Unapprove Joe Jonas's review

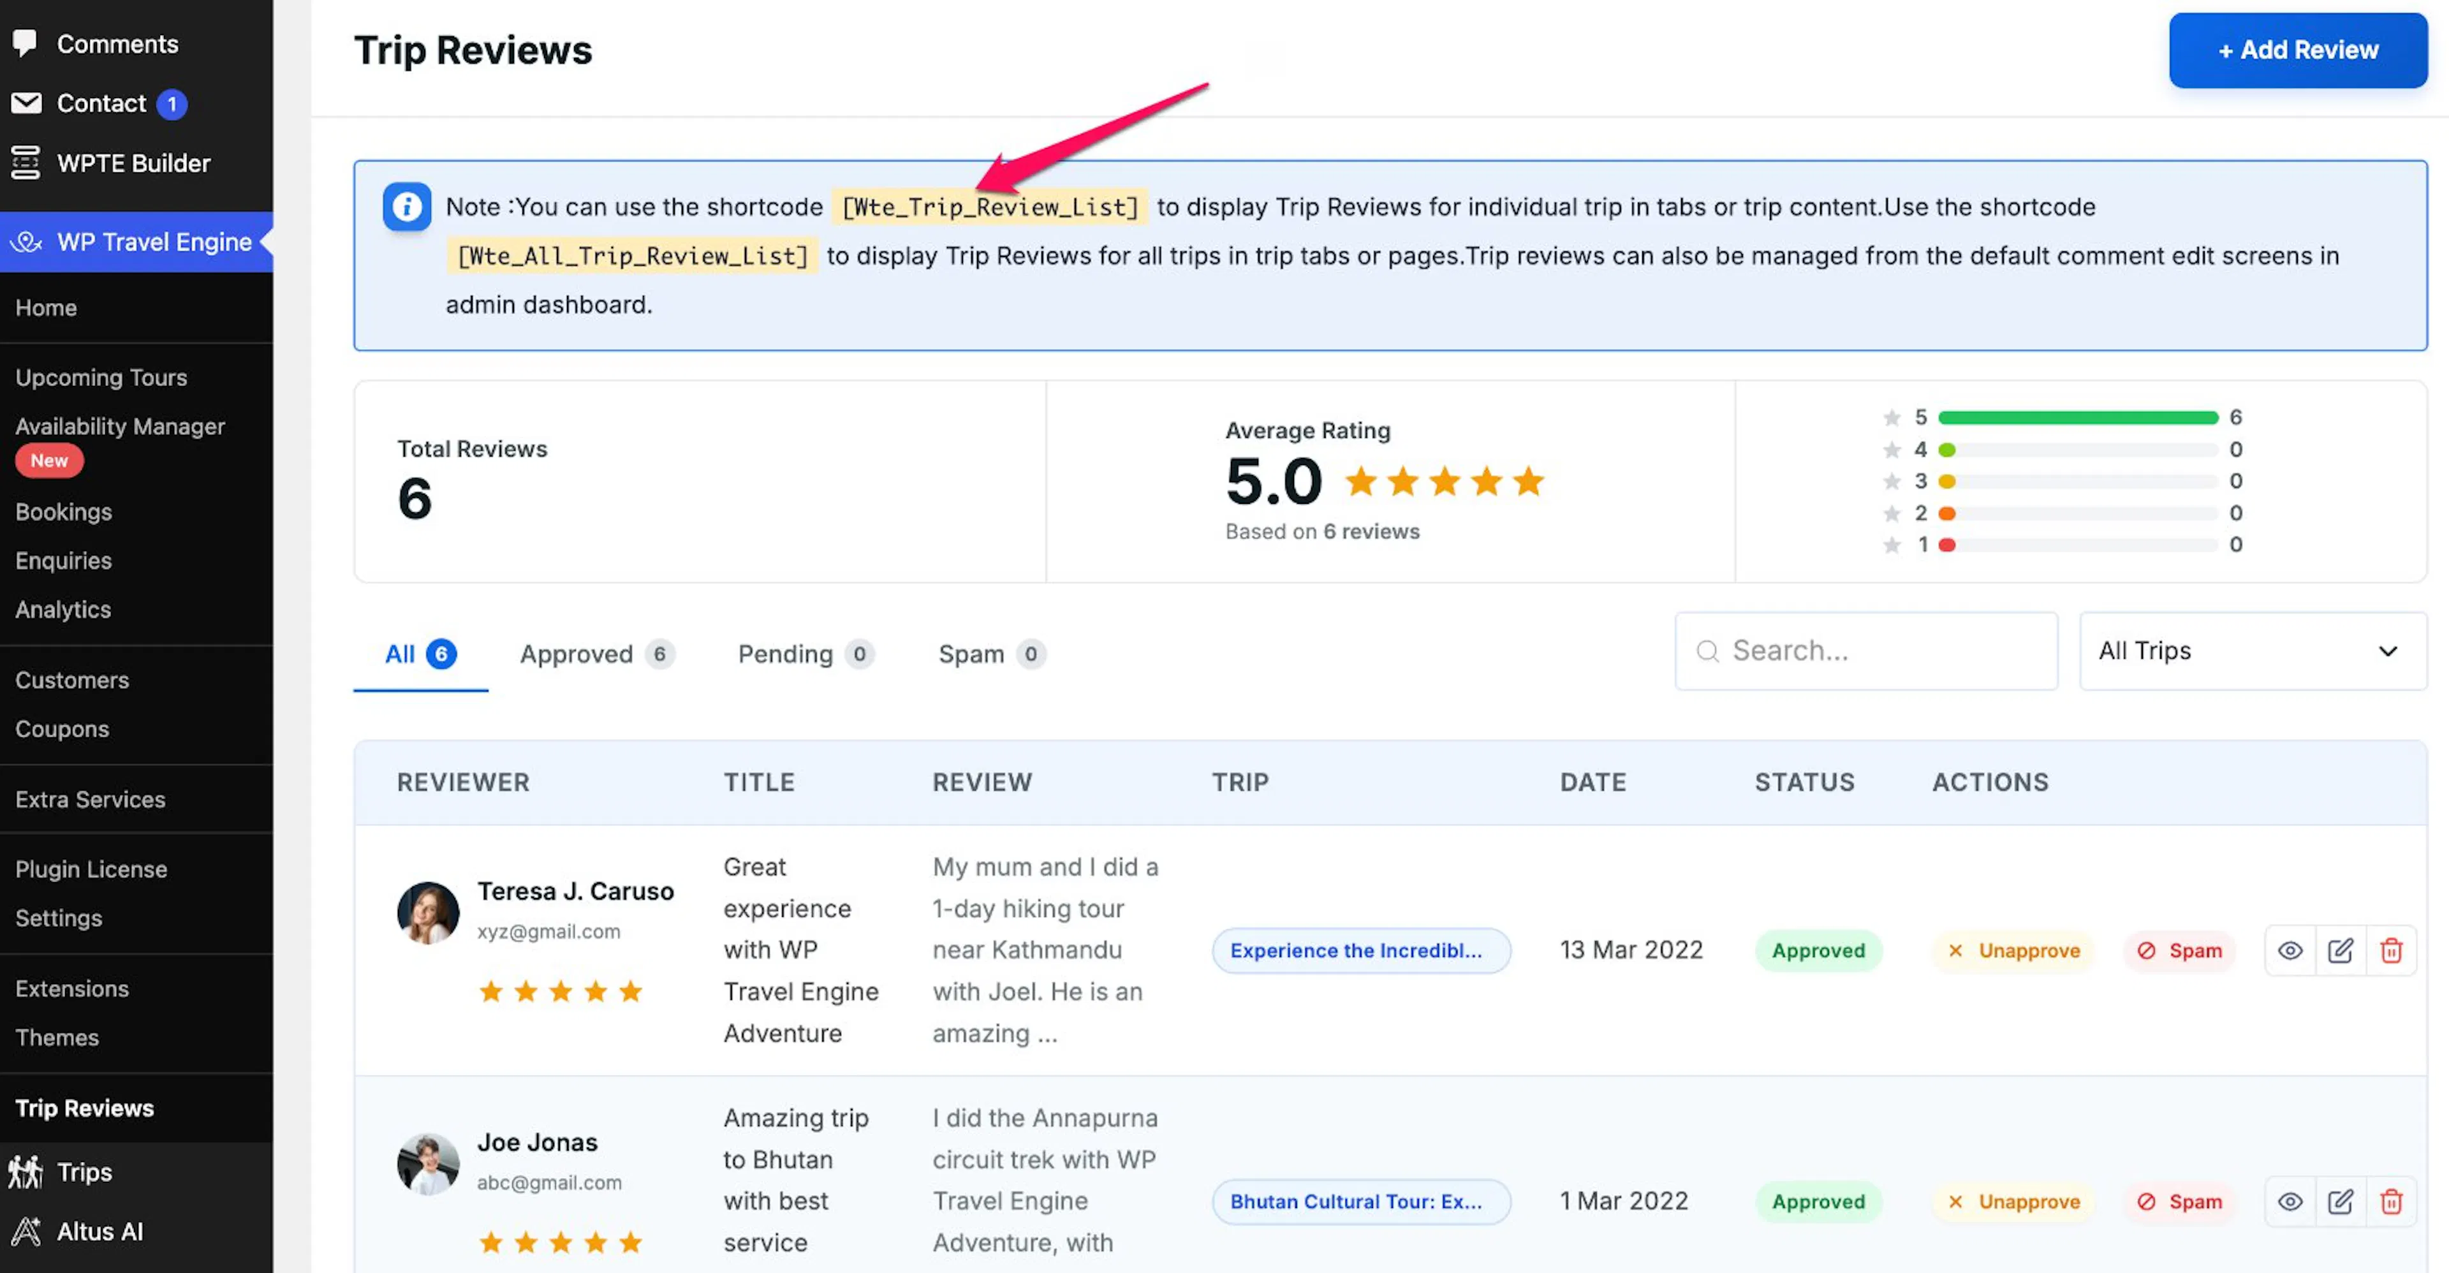(x=2013, y=1201)
